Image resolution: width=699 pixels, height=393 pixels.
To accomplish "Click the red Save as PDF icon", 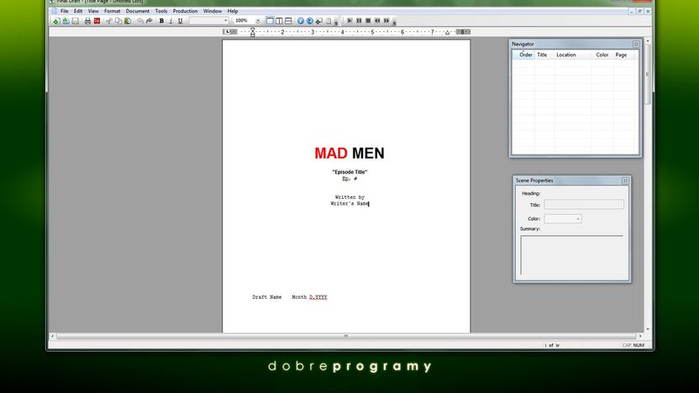I will click(x=97, y=21).
